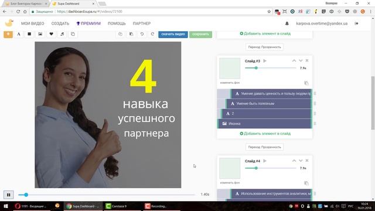
Task: Open ПРЕМИУМ menu item
Action: [x=88, y=23]
